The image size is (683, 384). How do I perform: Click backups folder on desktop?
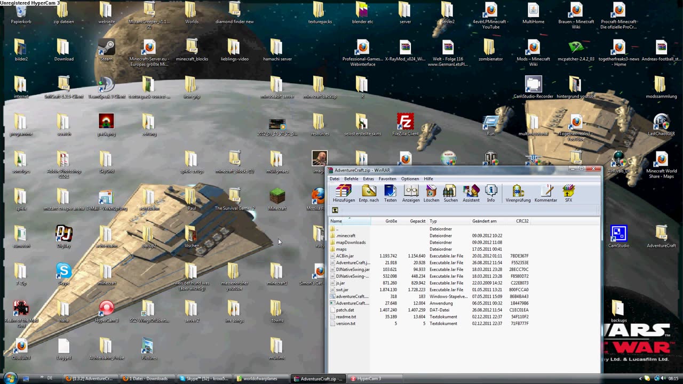pyautogui.click(x=618, y=311)
